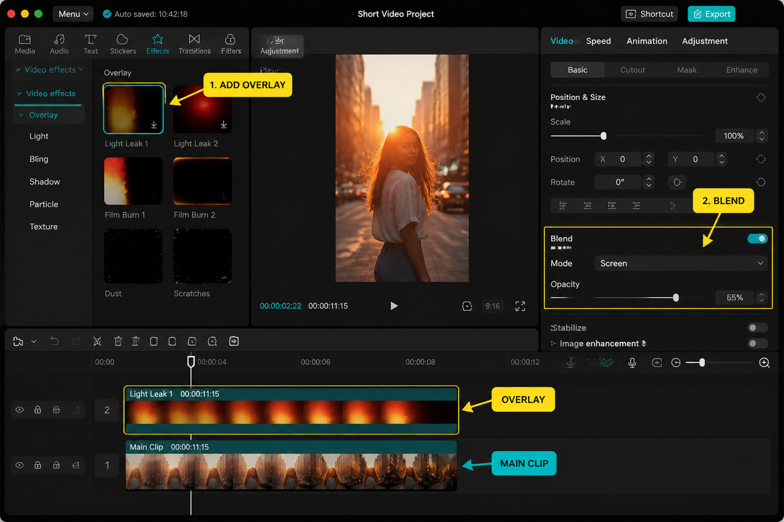Viewport: 784px width, 522px height.
Task: Click the snapshot icon beside 9:16 ratio
Action: [x=467, y=306]
